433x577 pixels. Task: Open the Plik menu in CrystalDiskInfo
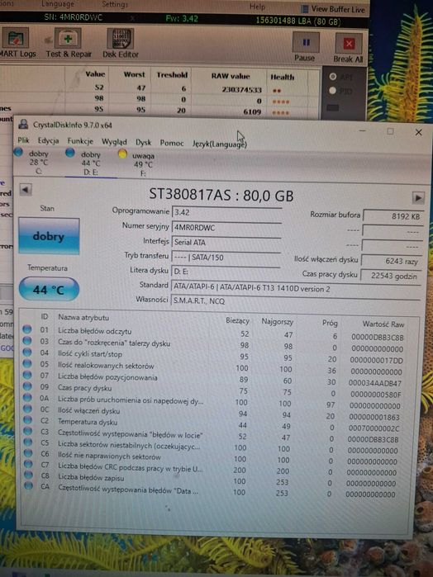pyautogui.click(x=24, y=140)
